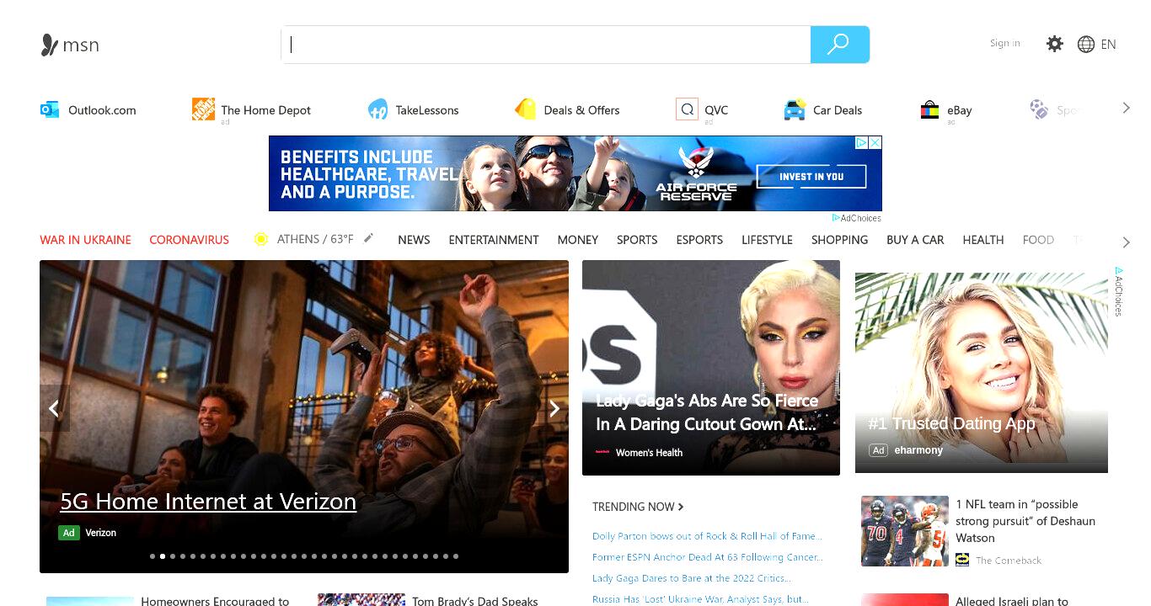
Task: Click the faded Sports ball icon
Action: [x=1039, y=109]
